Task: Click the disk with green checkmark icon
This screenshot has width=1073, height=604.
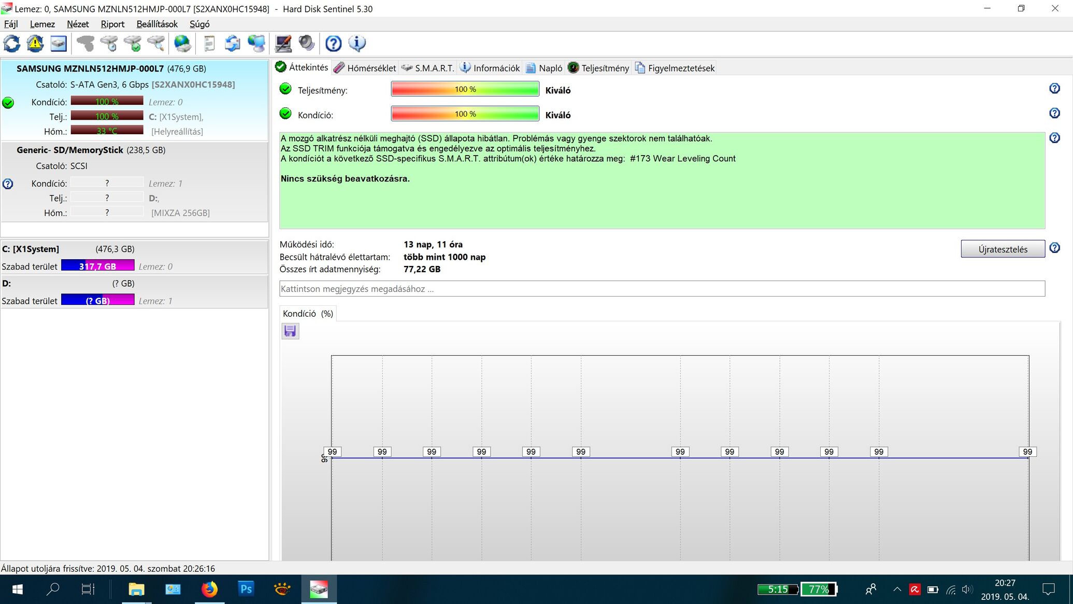Action: click(133, 44)
